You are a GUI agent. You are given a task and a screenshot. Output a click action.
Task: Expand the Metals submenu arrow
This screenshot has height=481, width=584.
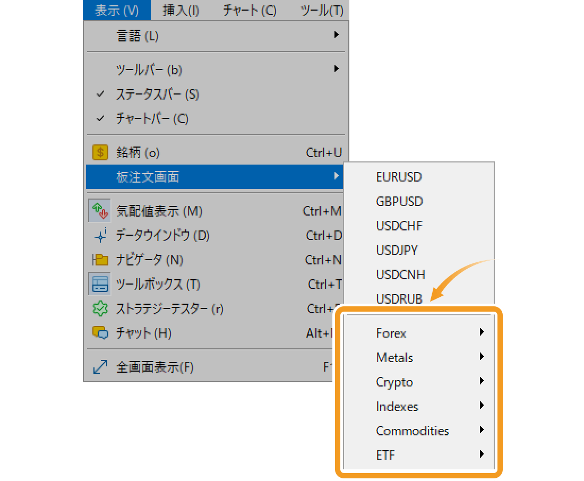coord(482,356)
